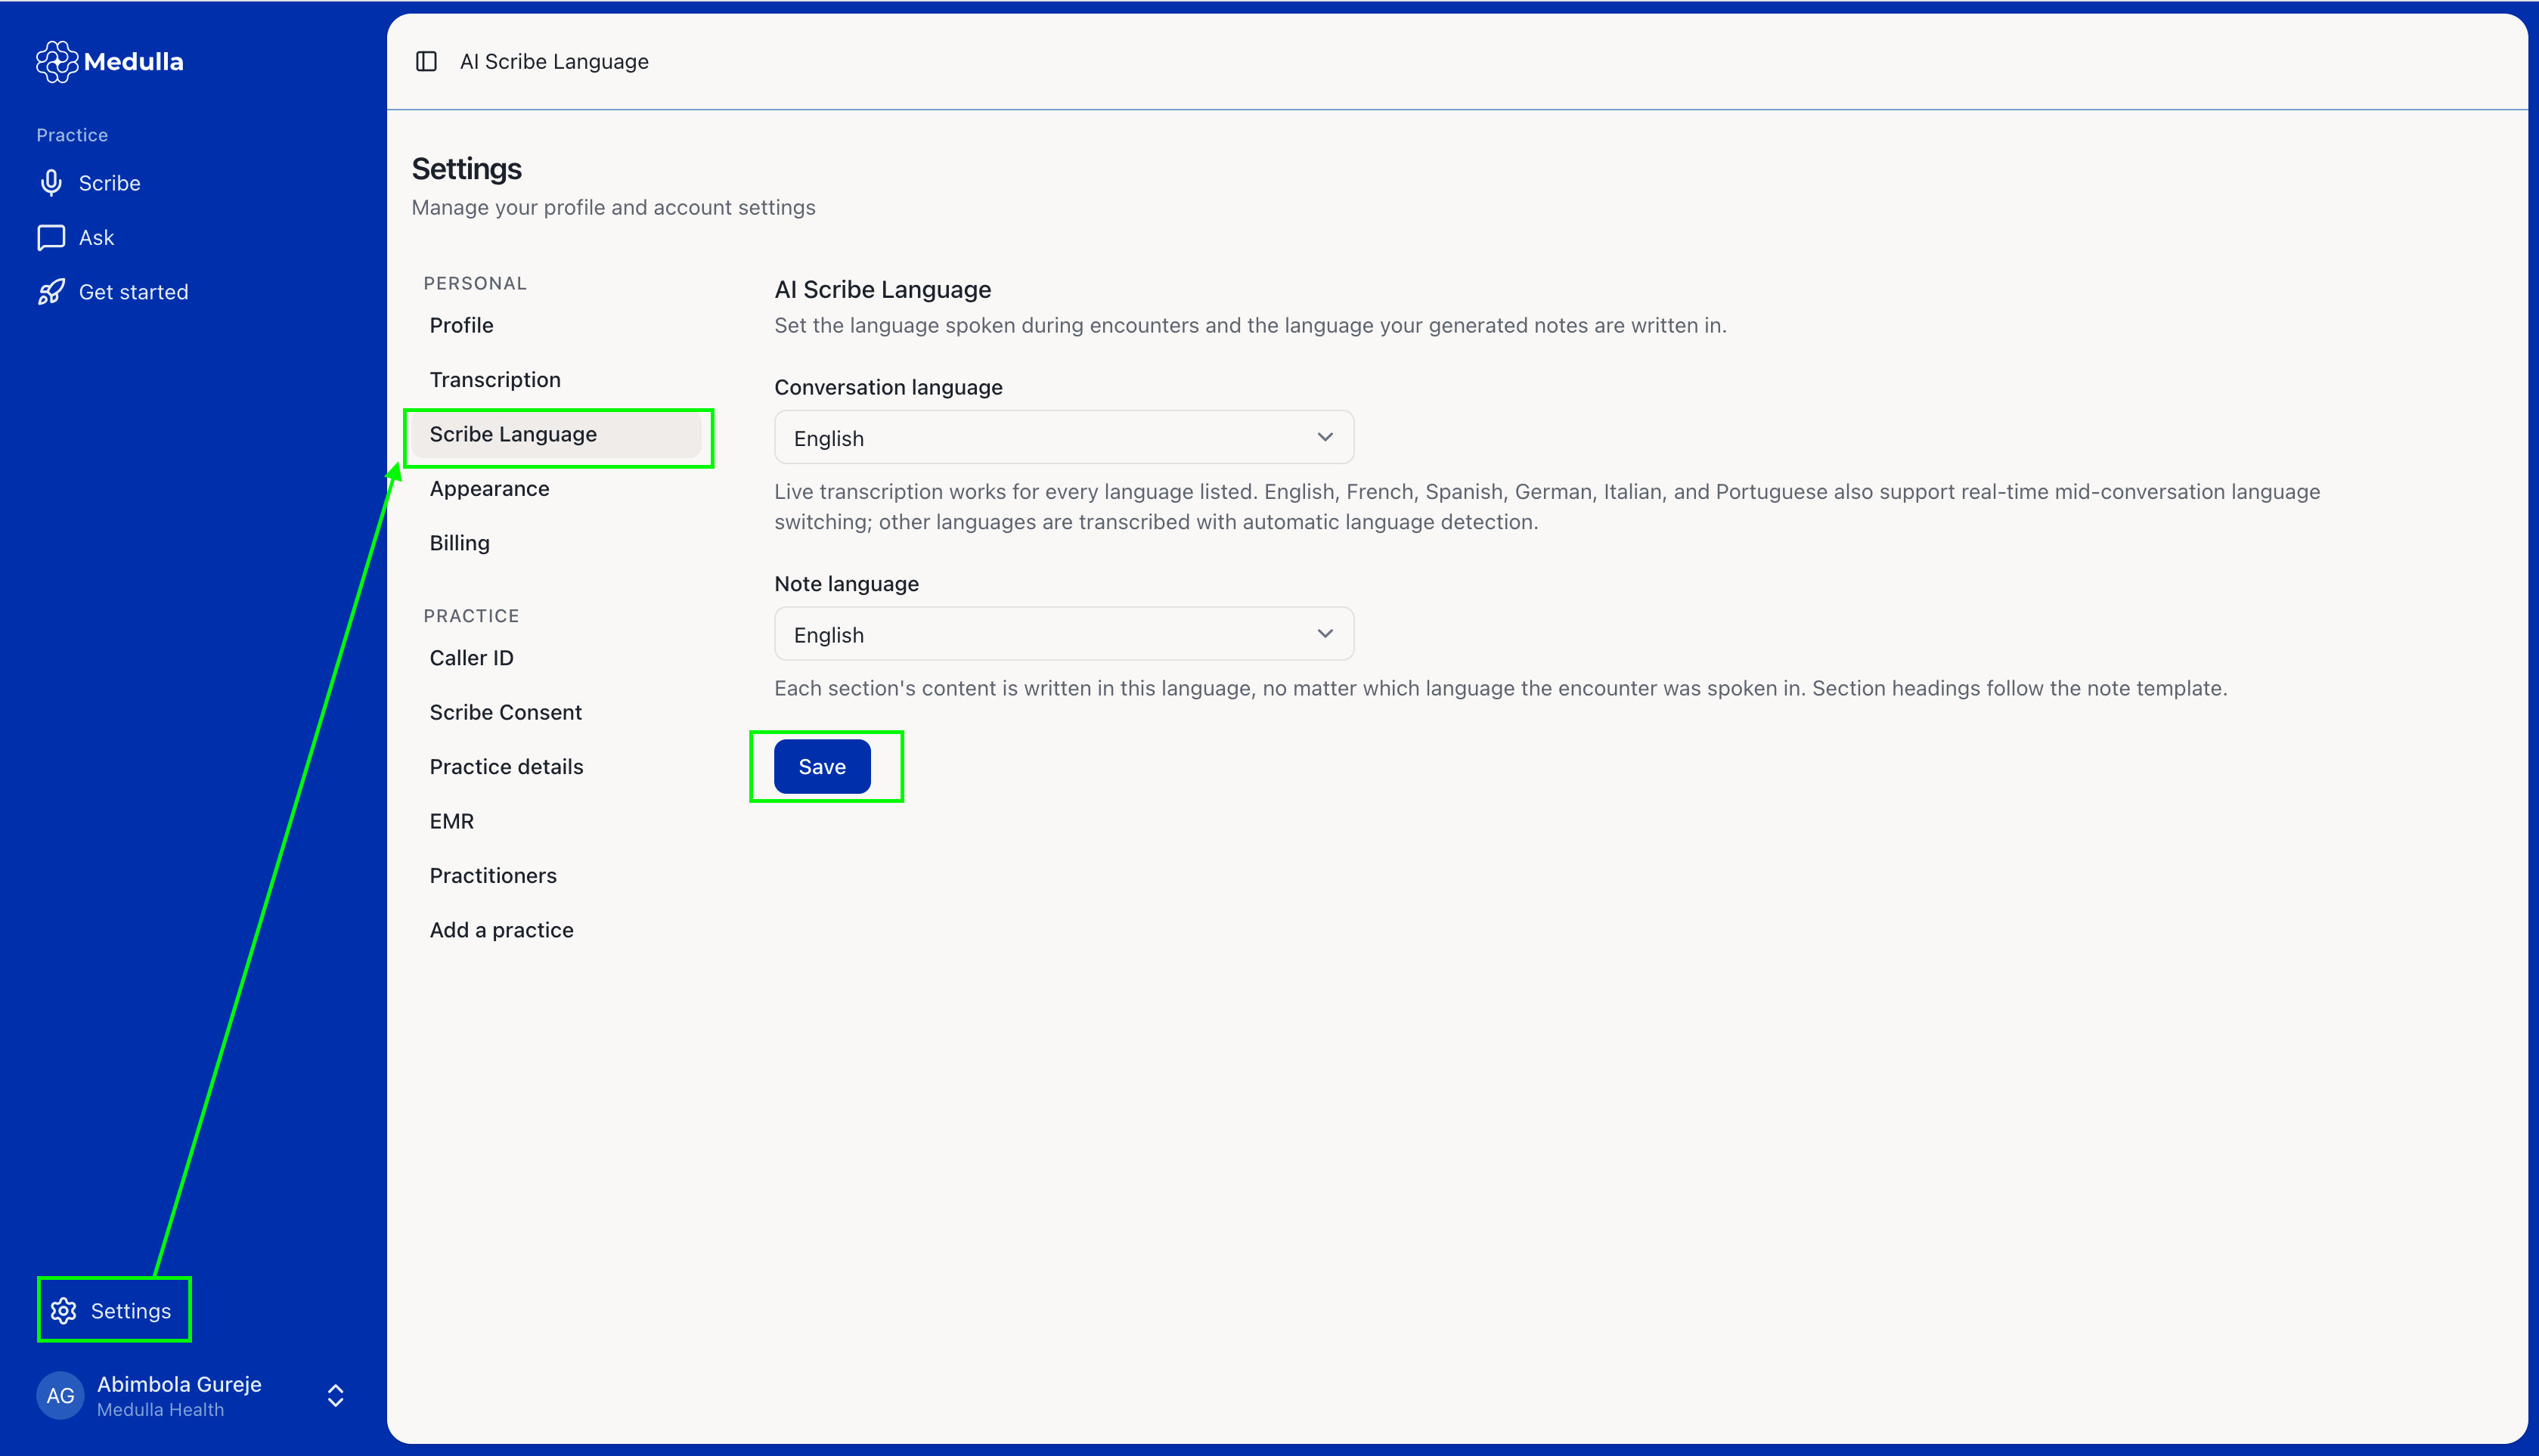The height and width of the screenshot is (1456, 2539).
Task: Click the Medulla Health practice name
Action: pyautogui.click(x=160, y=1410)
